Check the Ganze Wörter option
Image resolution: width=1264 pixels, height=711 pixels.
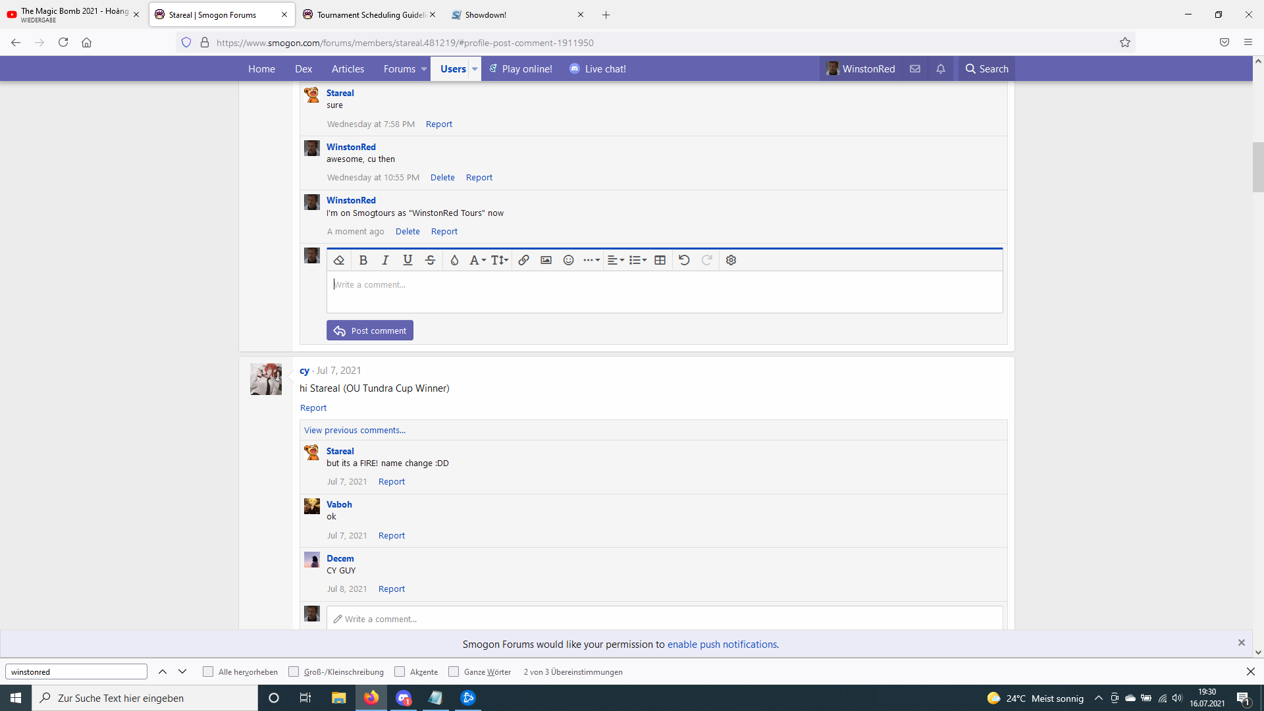pyautogui.click(x=454, y=671)
